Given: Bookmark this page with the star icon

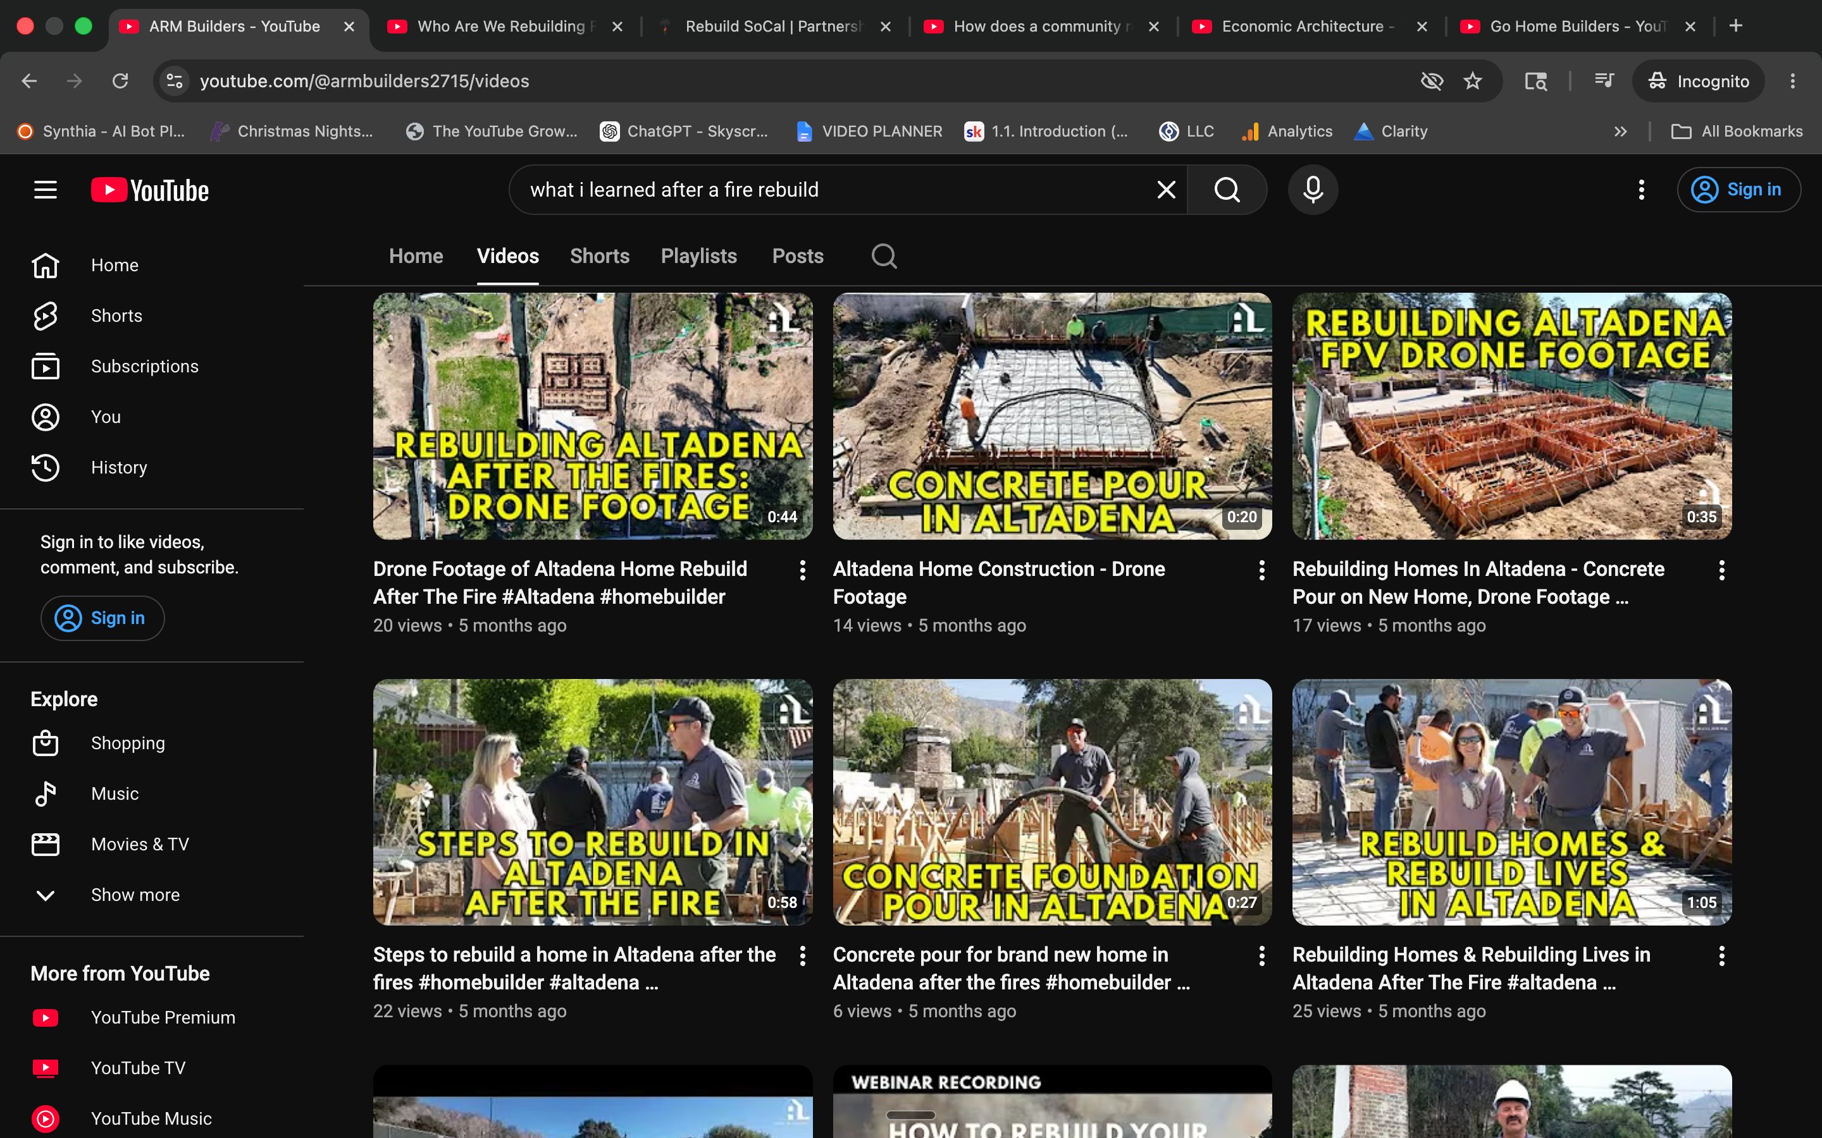Looking at the screenshot, I should (x=1473, y=80).
